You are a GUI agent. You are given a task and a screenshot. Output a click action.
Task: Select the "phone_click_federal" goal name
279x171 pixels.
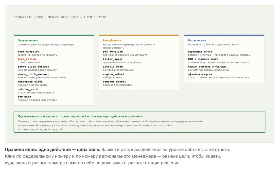(33, 67)
